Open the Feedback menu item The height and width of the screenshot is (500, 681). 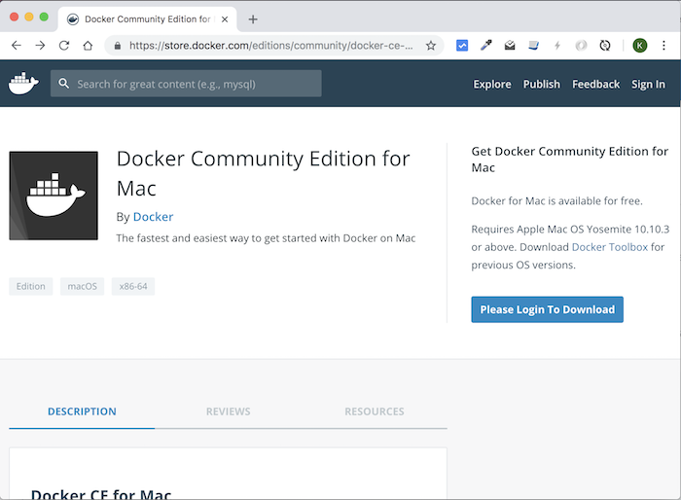(x=595, y=85)
